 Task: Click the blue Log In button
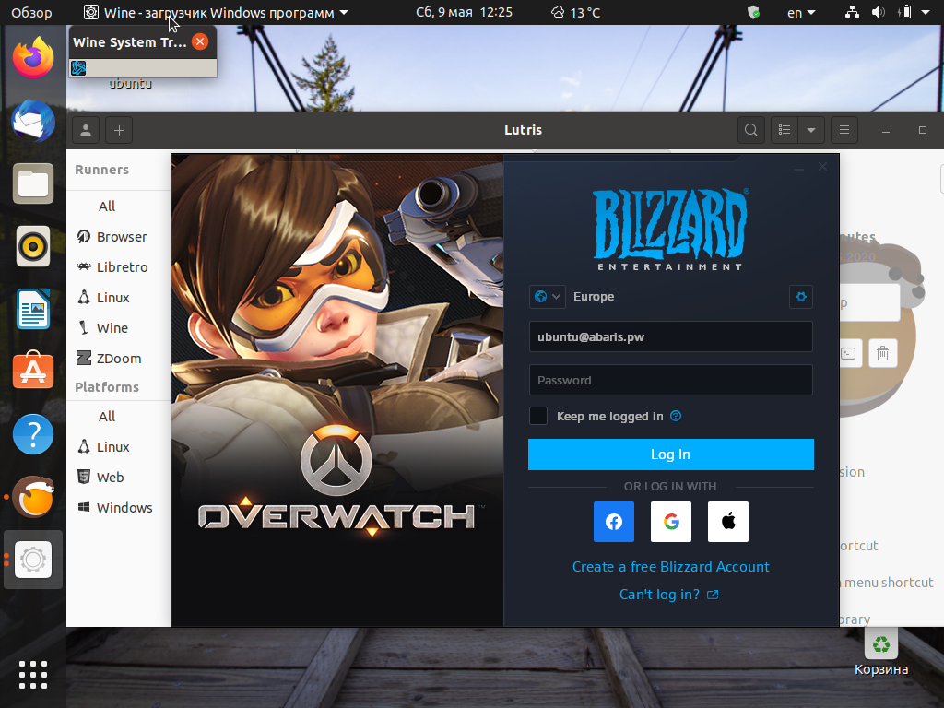(671, 454)
